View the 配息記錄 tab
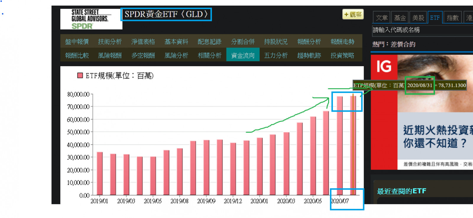473x218 pixels. point(210,42)
